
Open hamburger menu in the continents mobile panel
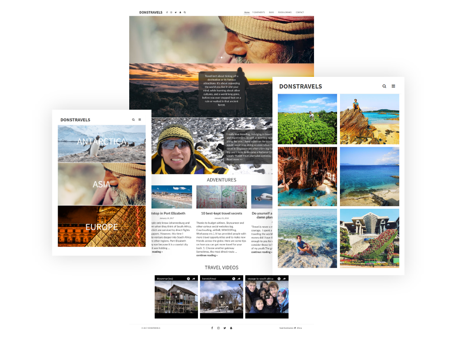pyautogui.click(x=140, y=120)
